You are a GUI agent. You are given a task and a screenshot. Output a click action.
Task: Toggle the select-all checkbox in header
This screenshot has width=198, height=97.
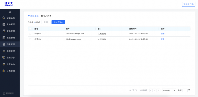pos(30,29)
